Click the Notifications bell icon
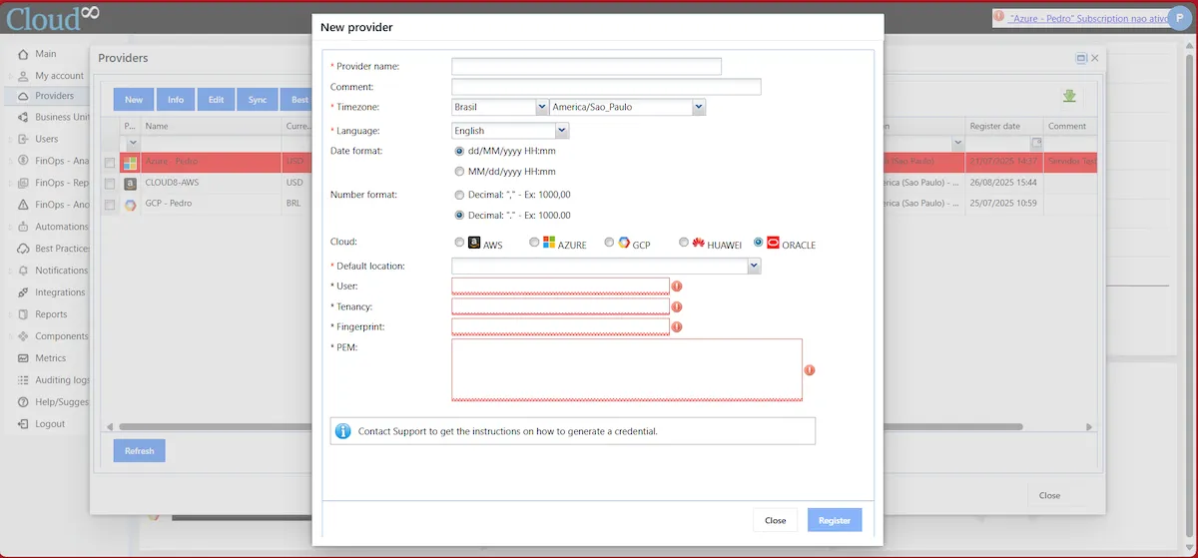Screen dimensions: 1198x558 24,271
